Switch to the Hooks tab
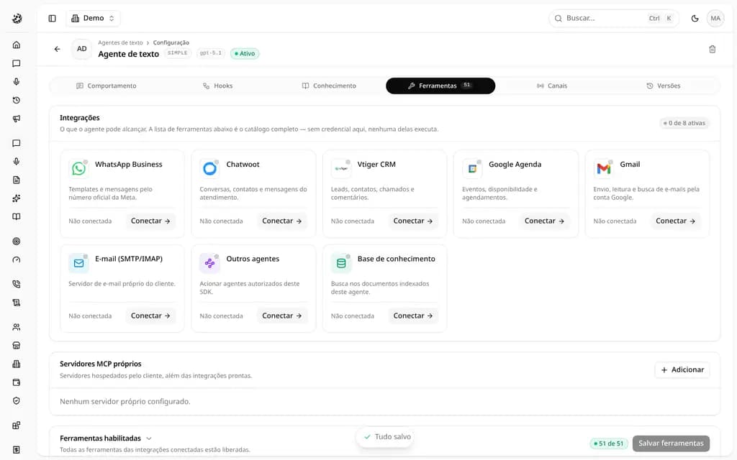Screen dimensions: 737x460 pyautogui.click(x=217, y=86)
